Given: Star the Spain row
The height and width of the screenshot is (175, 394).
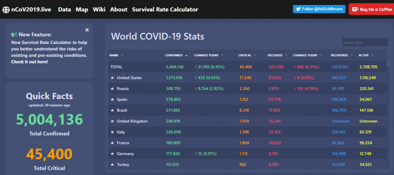Looking at the screenshot, I should click(112, 99).
